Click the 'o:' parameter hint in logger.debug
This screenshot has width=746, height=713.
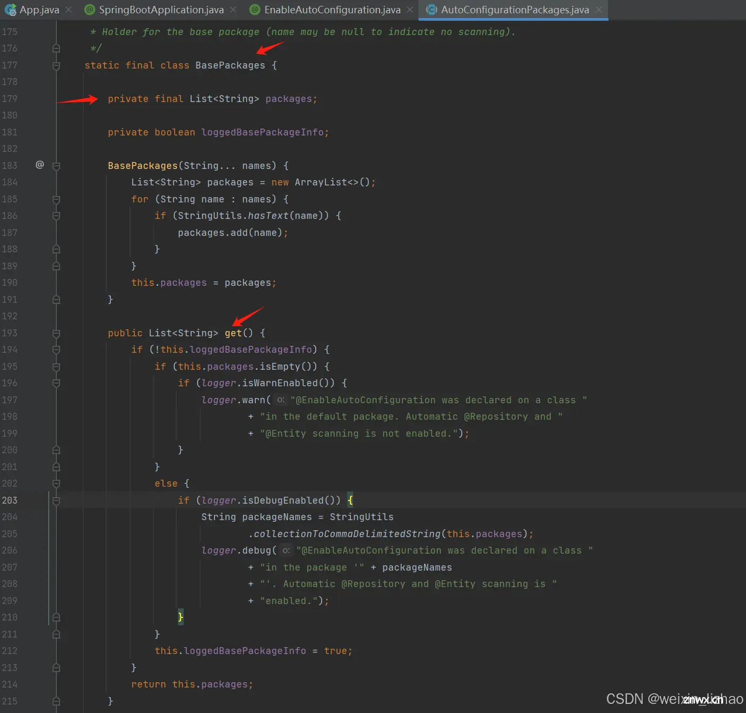(x=286, y=550)
